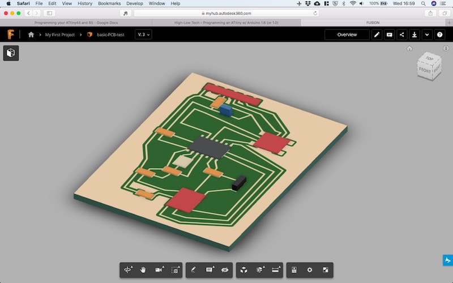Click the Safari share button
Screen dimensions: 453x283
pyautogui.click(x=430, y=13)
